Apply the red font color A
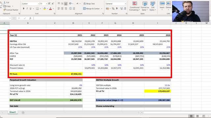The image size is (211, 118). point(50,9)
